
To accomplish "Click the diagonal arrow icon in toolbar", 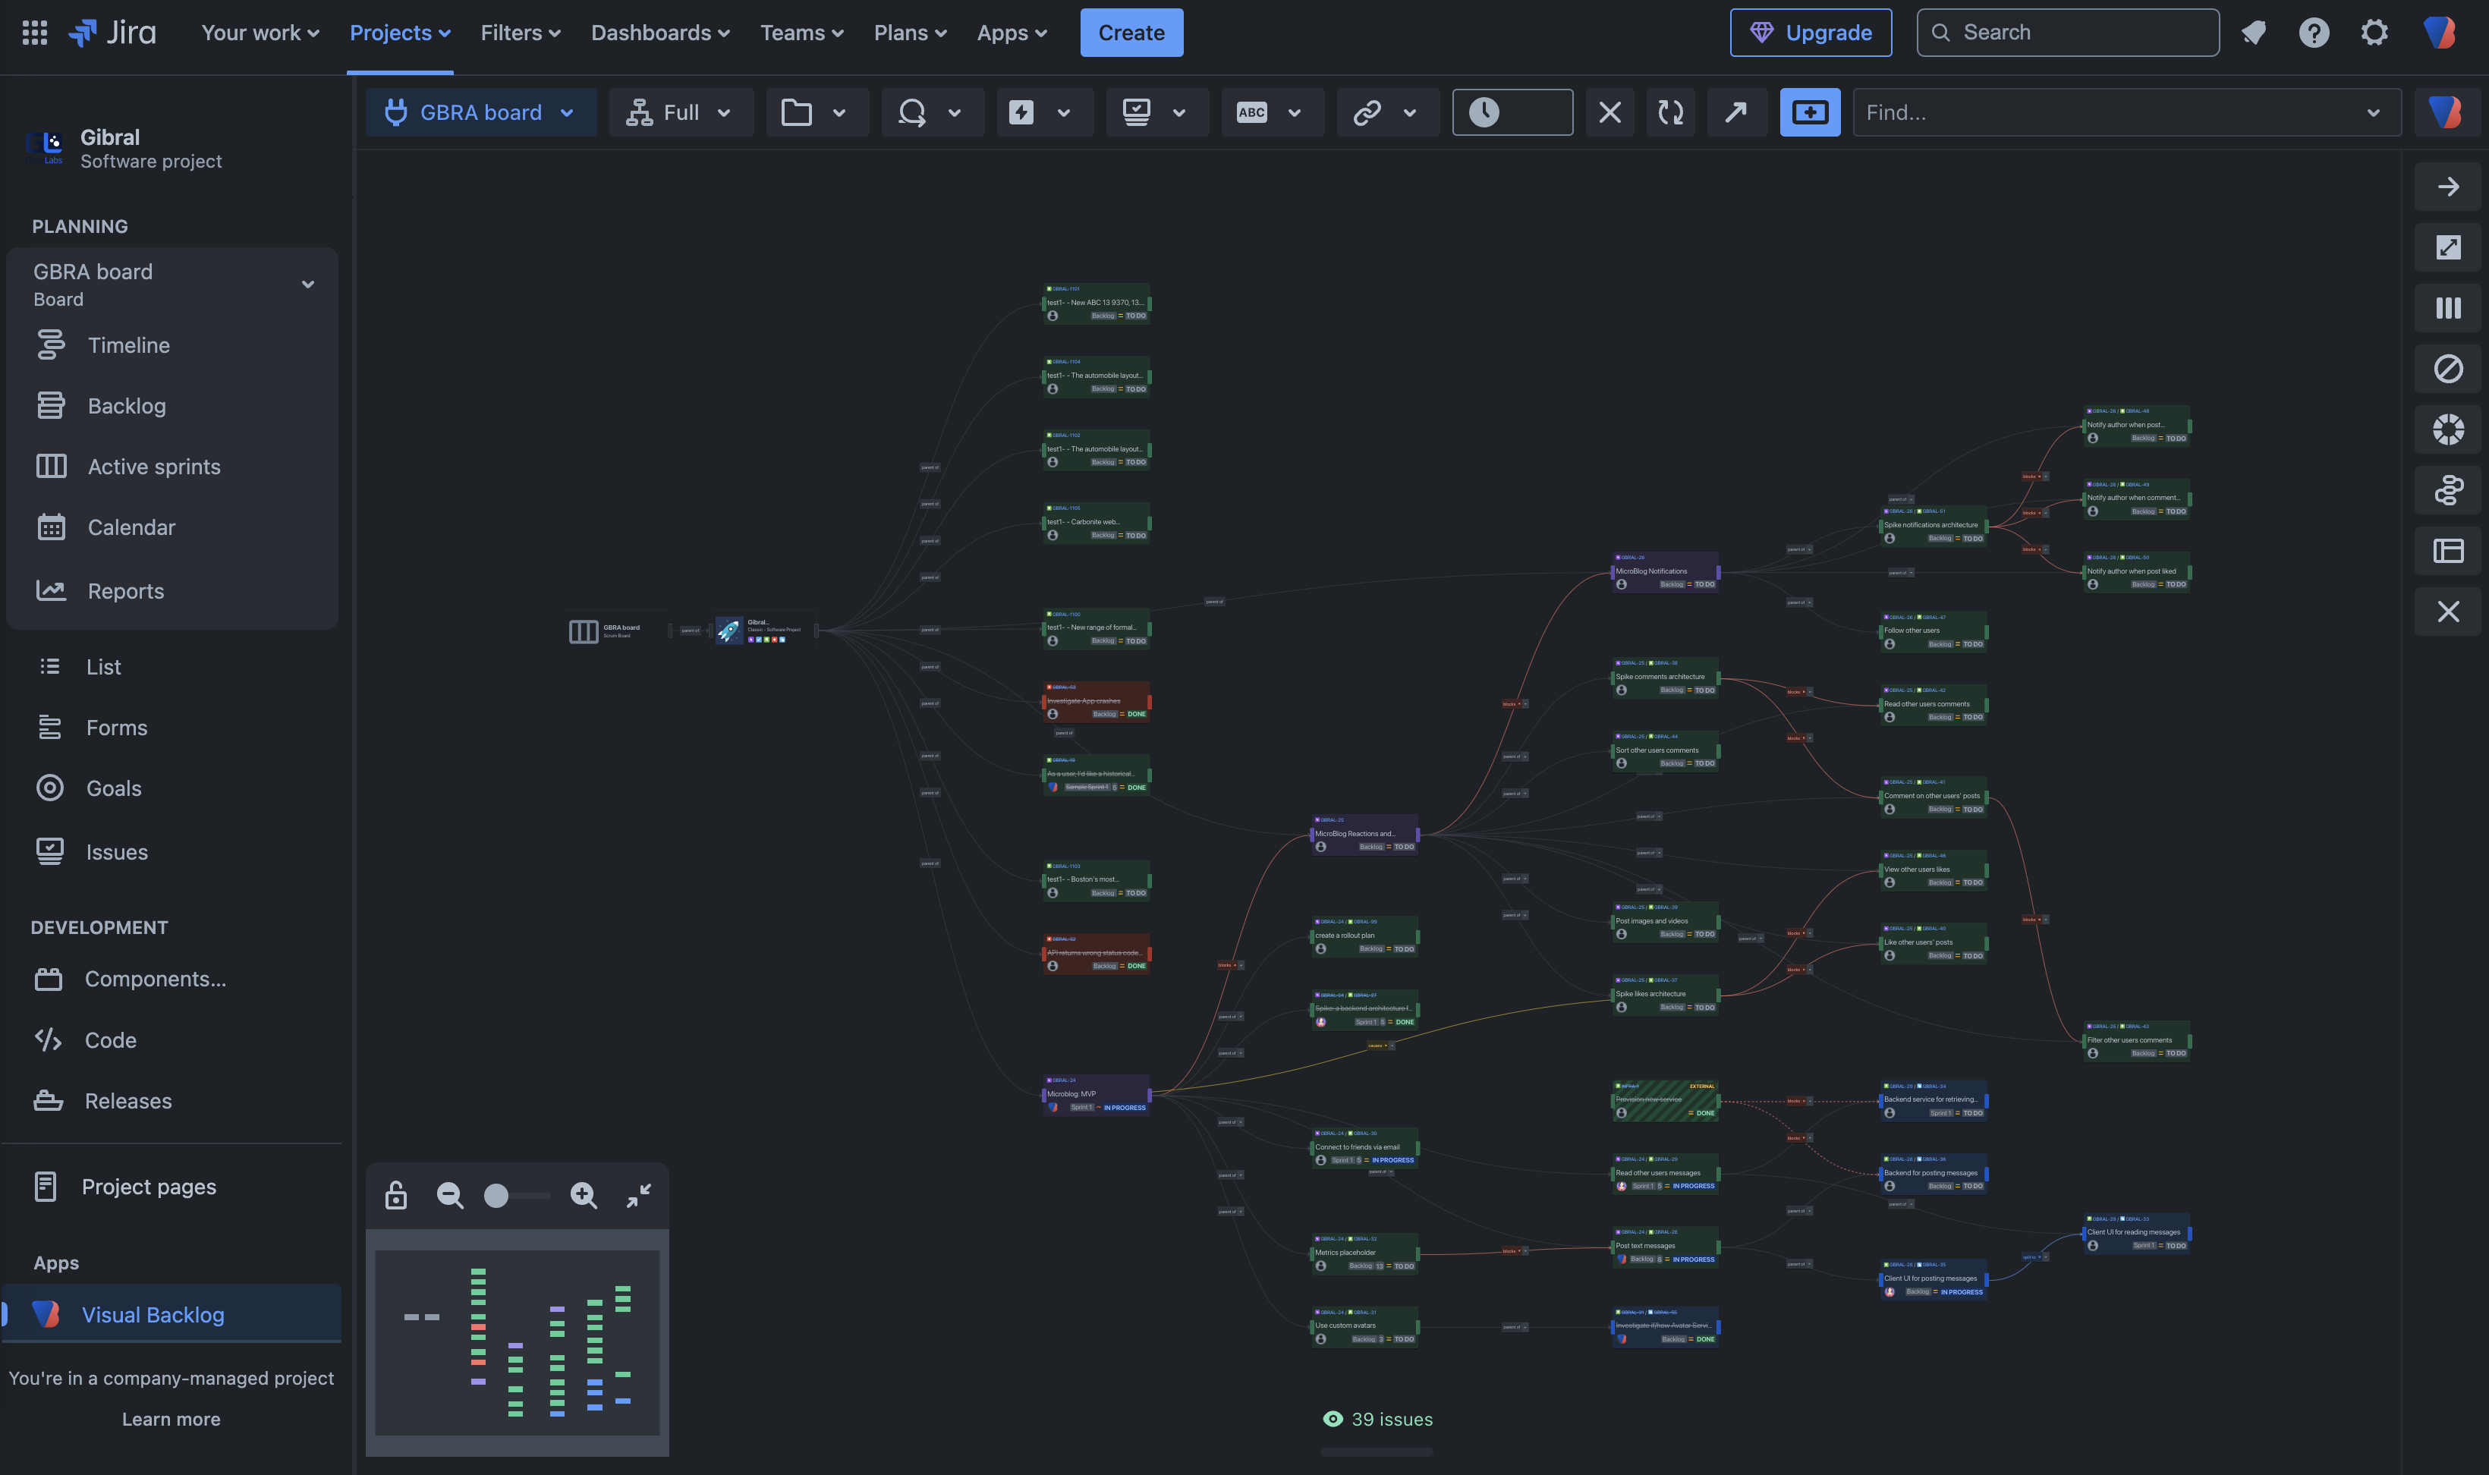I will [1735, 112].
